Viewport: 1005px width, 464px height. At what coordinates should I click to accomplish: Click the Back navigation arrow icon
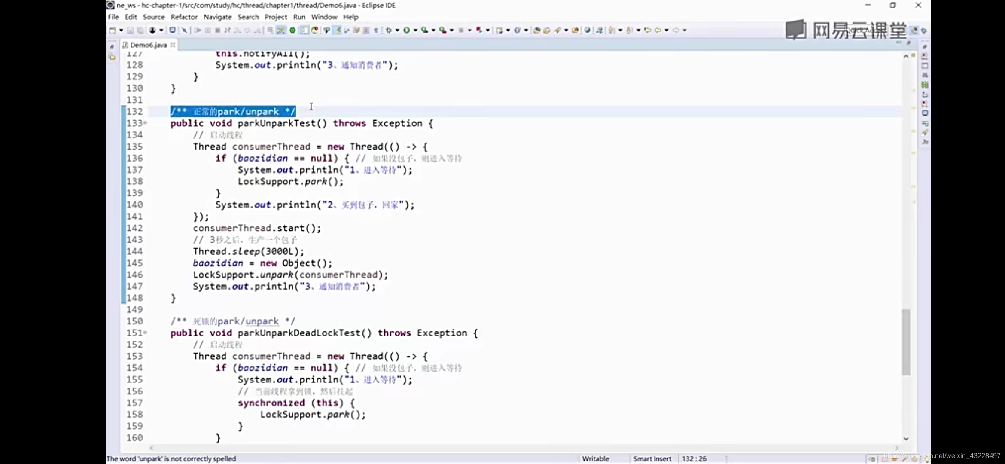coord(658,30)
